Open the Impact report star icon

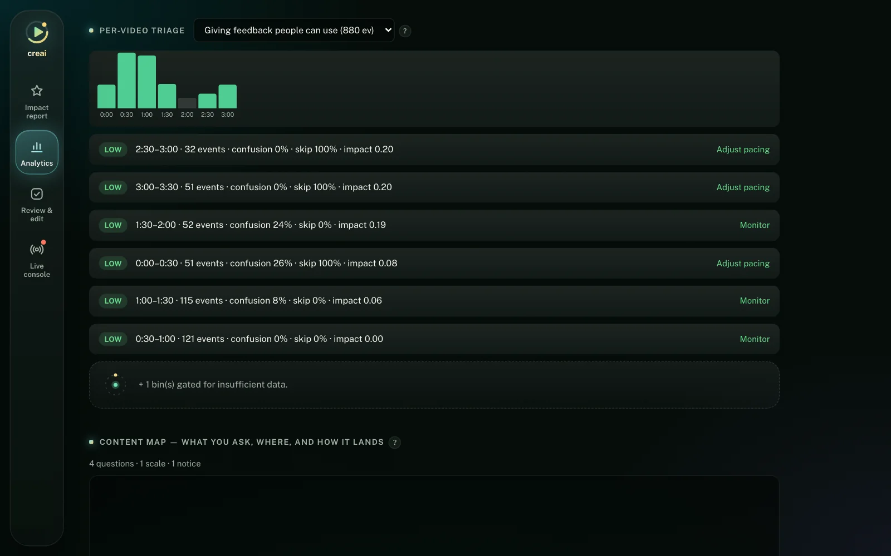[x=37, y=90]
